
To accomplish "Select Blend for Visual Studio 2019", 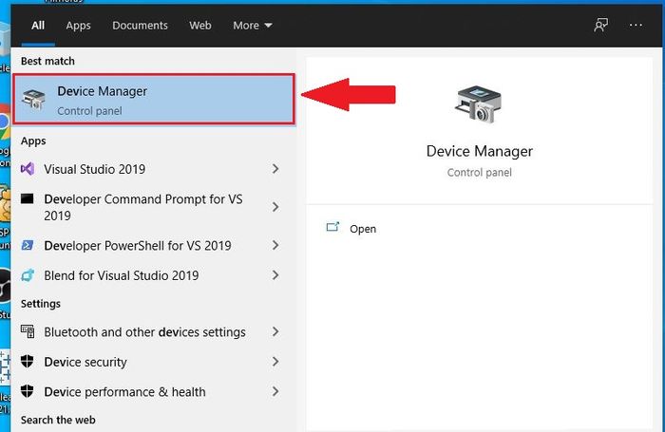I will click(x=154, y=275).
